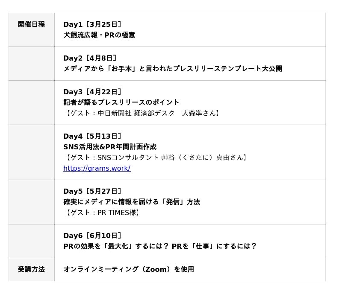The width and height of the screenshot is (342, 294).
Task: Click the Day5［5月27日］ heading
Action: [93, 191]
